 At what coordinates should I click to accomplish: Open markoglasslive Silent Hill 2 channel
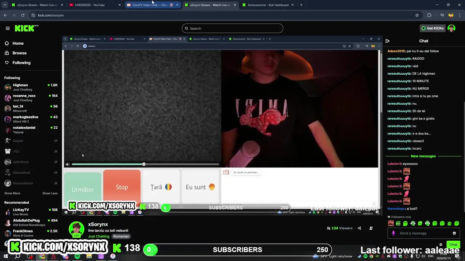31,119
